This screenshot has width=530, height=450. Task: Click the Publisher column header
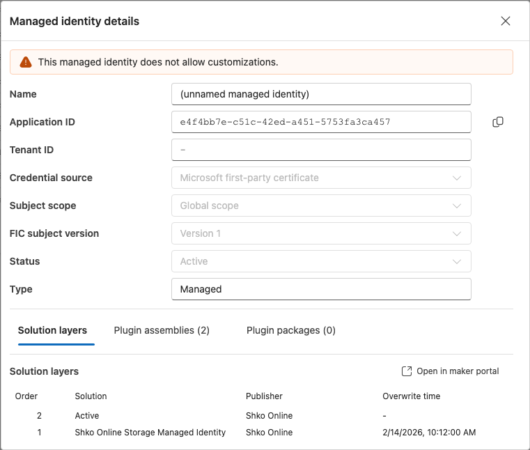[264, 396]
